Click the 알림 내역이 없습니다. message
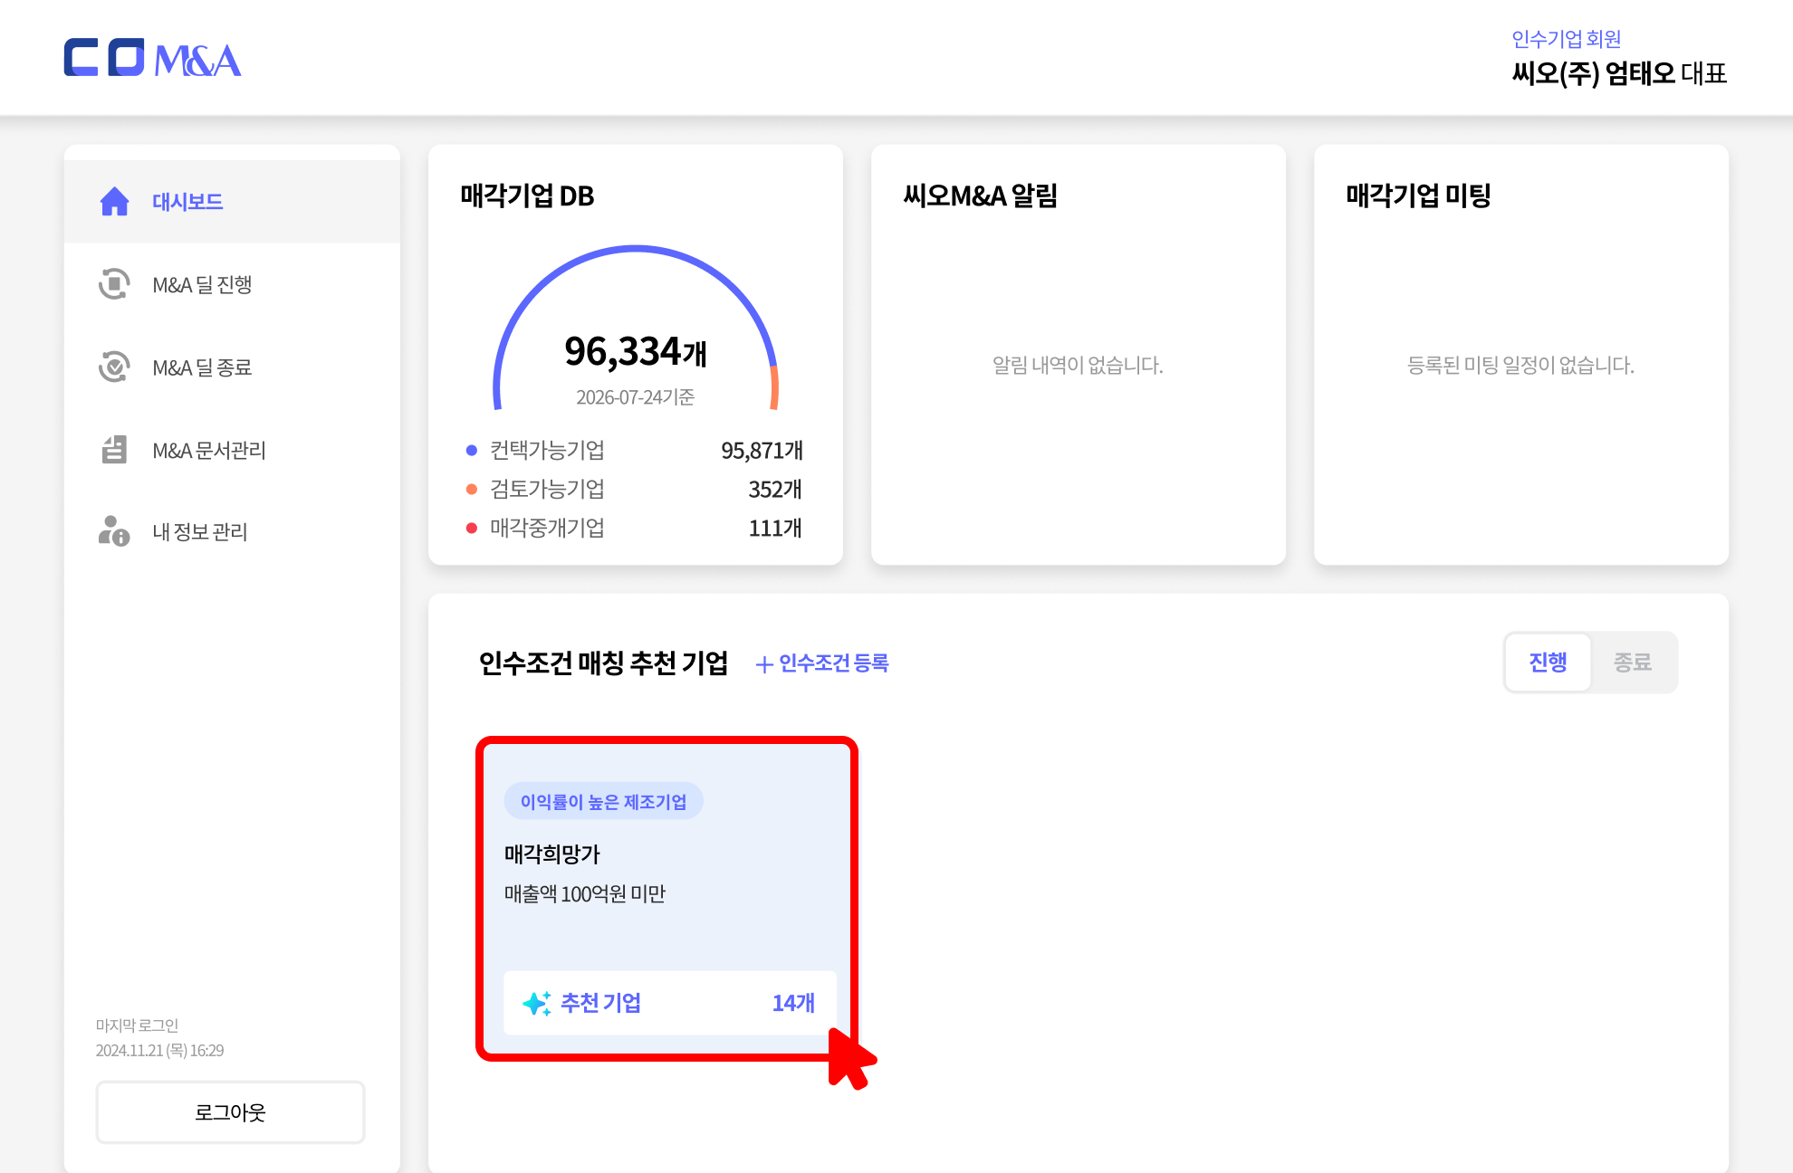 [x=1078, y=365]
